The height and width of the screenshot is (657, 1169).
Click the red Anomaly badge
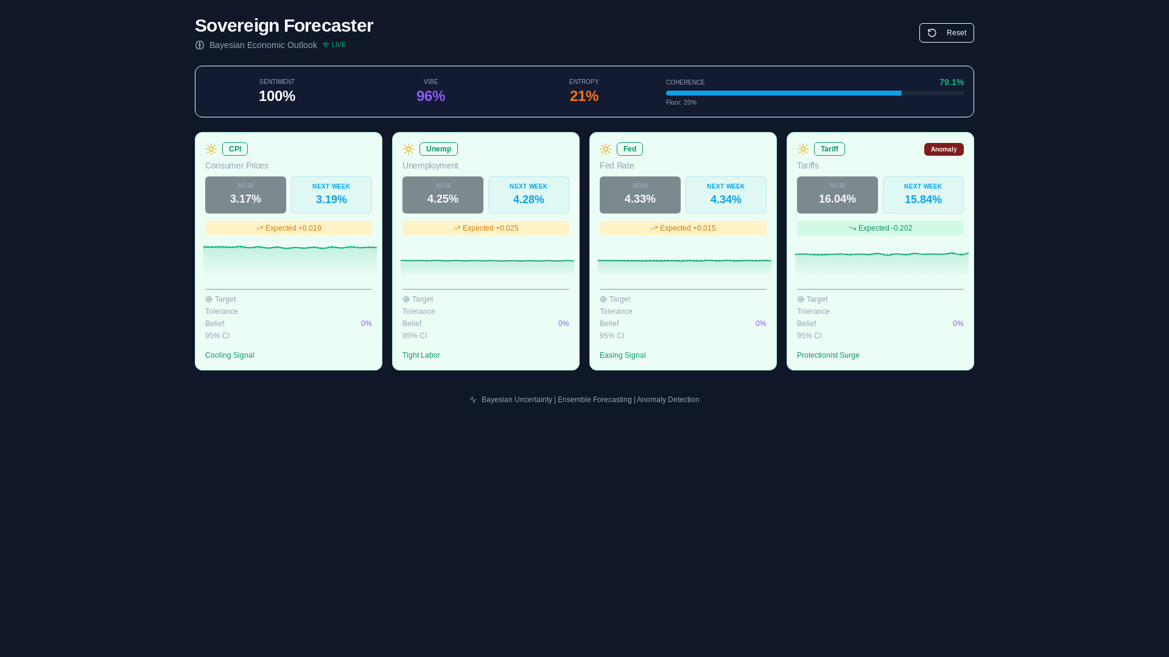pyautogui.click(x=944, y=150)
